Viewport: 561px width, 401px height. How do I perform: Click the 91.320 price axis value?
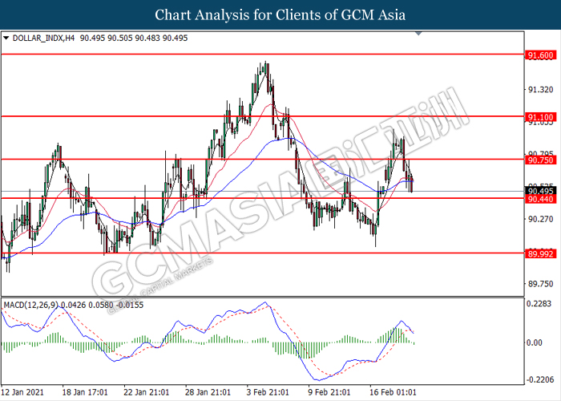pyautogui.click(x=541, y=89)
